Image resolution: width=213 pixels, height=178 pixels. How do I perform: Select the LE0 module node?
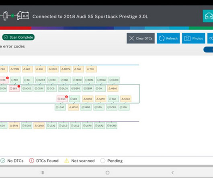75,99
